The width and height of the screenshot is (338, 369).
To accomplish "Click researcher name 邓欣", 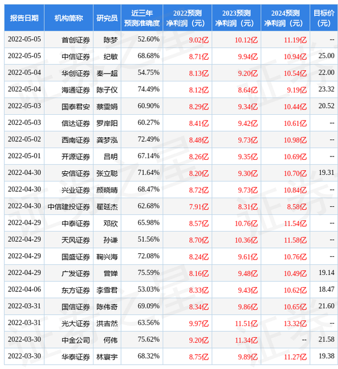I will point(110,224).
